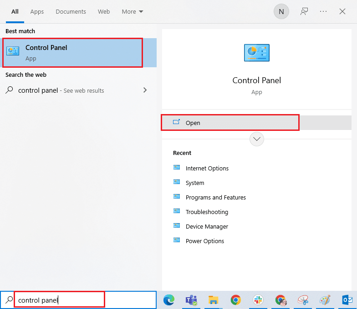Image resolution: width=357 pixels, height=309 pixels.
Task: Open File Explorer from the taskbar
Action: coord(213,300)
